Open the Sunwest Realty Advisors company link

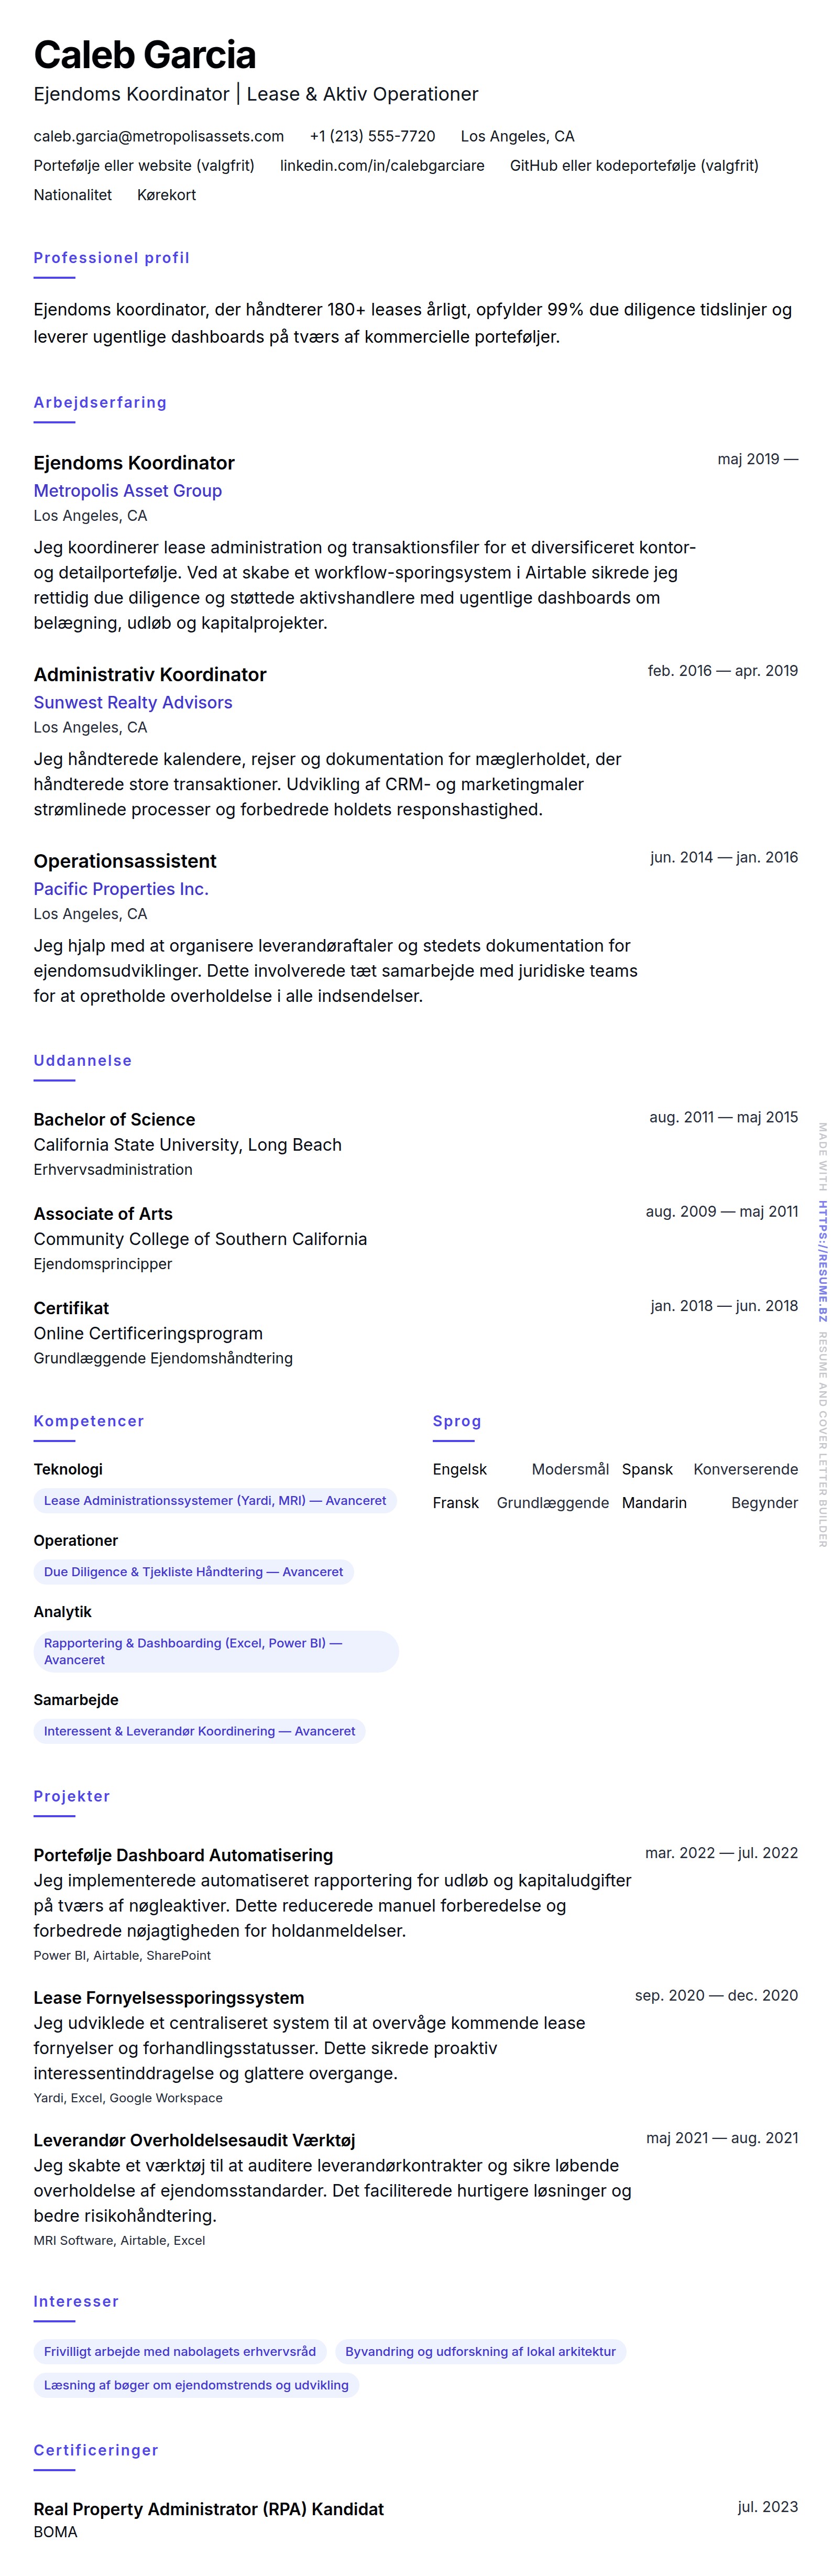click(x=132, y=702)
